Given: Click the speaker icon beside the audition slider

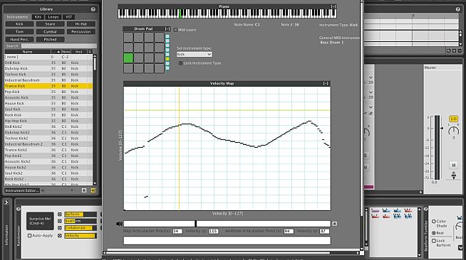Looking at the screenshot, I should click(x=120, y=224).
